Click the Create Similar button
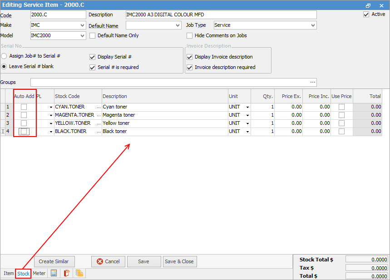Viewport: 390px width, 280px height. (54, 261)
